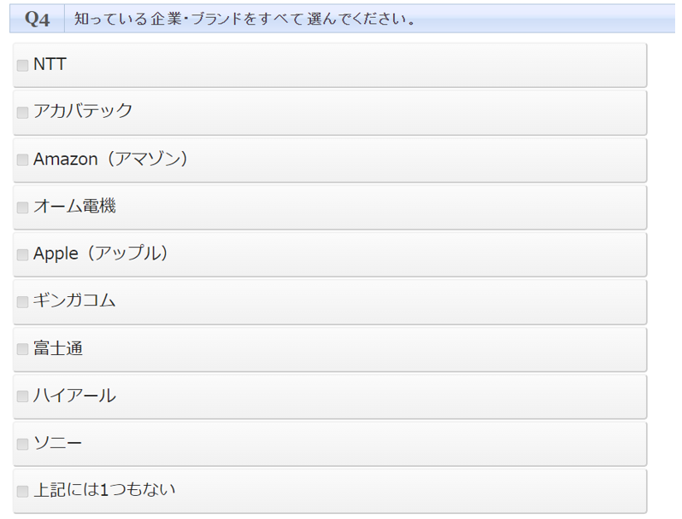The width and height of the screenshot is (682, 519).
Task: Click the NTT option label text
Action: pos(50,65)
